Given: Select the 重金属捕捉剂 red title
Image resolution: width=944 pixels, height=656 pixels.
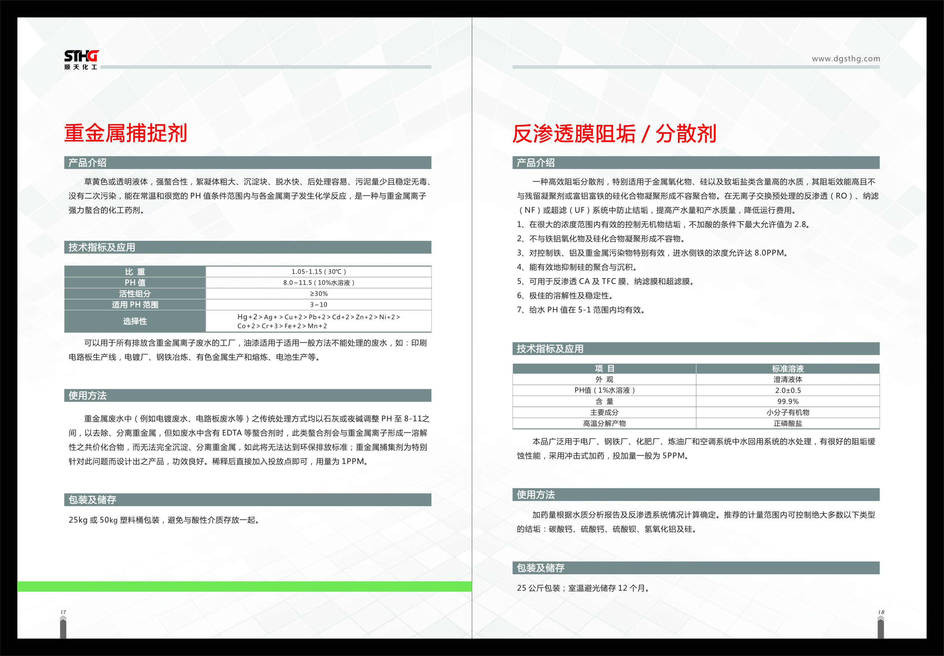Looking at the screenshot, I should [x=125, y=133].
